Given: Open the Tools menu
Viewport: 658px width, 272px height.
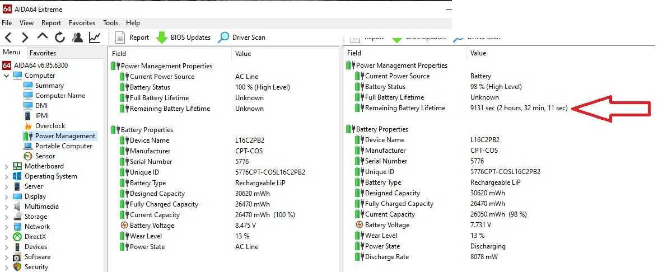Looking at the screenshot, I should point(111,23).
